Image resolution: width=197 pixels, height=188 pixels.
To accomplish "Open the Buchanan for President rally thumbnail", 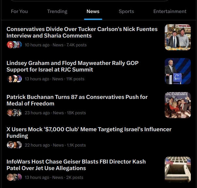I will [x=178, y=105].
